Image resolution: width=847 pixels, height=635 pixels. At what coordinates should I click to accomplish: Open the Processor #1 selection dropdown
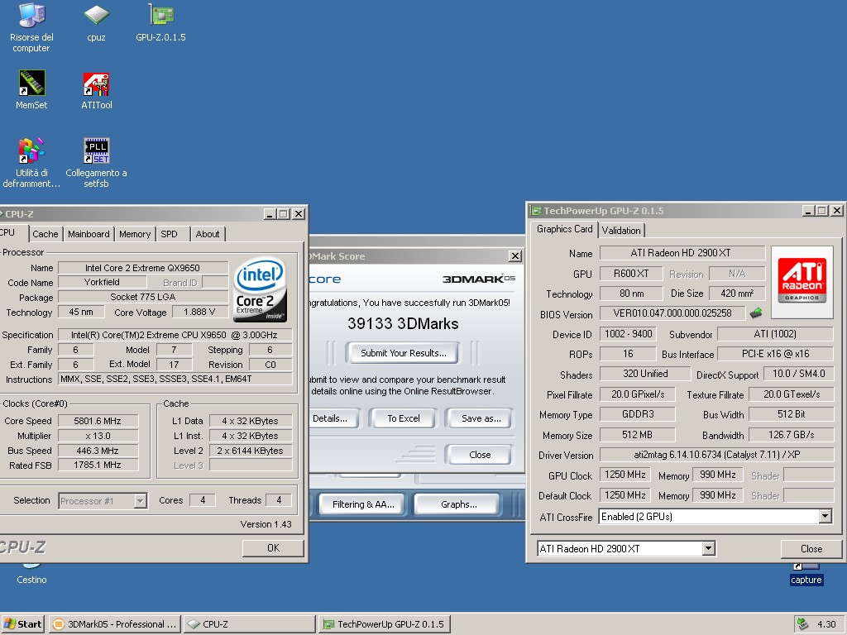(140, 500)
